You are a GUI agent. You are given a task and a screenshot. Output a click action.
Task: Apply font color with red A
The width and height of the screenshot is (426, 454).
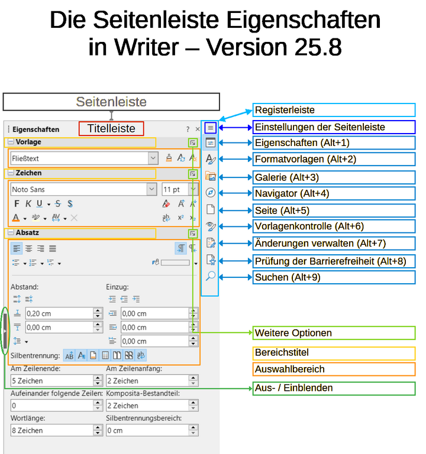click(16, 218)
